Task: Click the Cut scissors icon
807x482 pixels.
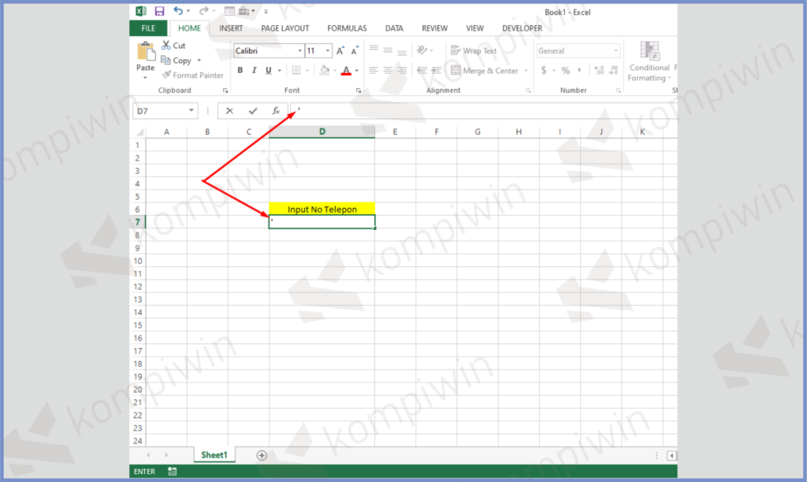Action: [x=167, y=46]
